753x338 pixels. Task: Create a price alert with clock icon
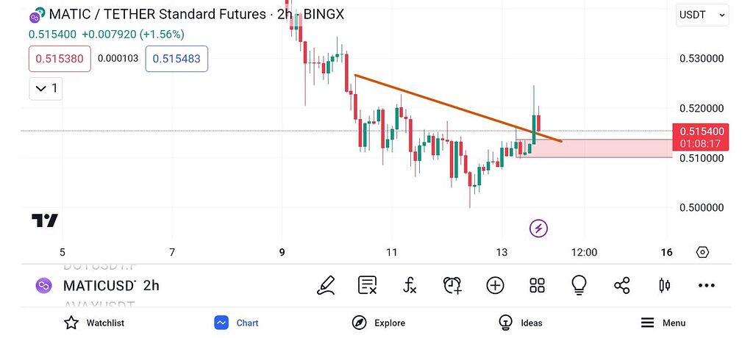point(452,285)
